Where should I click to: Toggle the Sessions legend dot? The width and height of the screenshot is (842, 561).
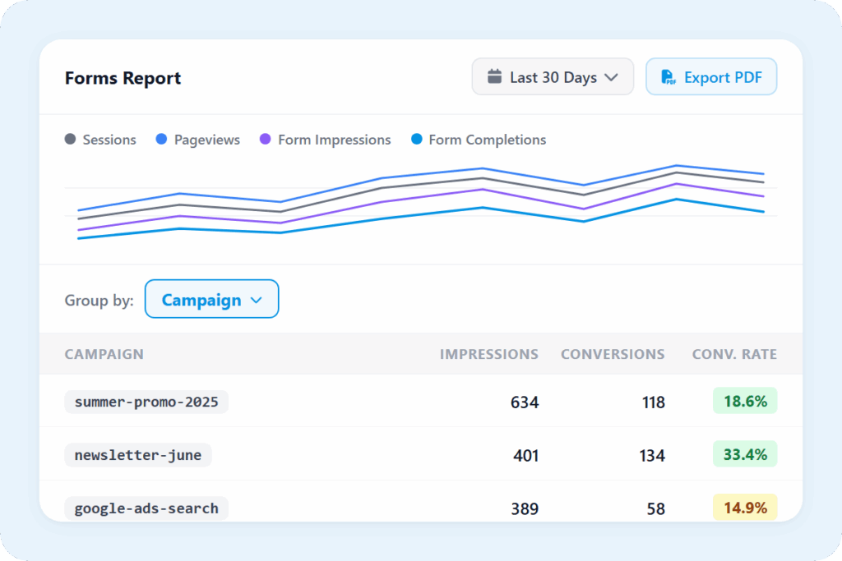(x=71, y=140)
